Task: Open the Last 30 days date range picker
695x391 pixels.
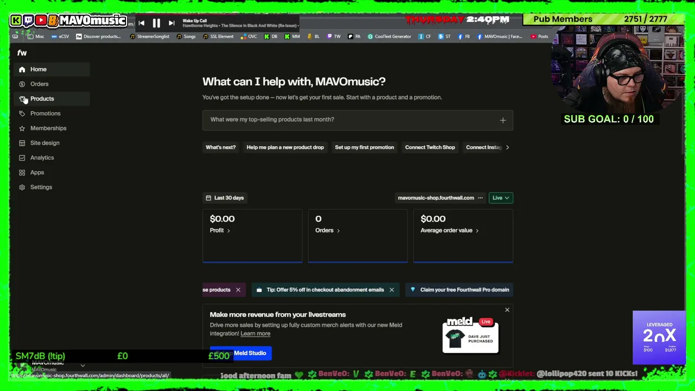Action: 225,198
